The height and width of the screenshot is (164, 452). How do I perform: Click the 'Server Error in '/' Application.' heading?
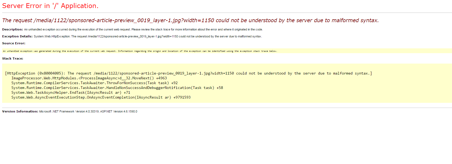tap(50, 6)
